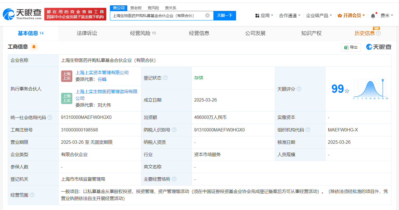Screen dimensions: 399x210
Task: Select the 查关系 search tab
Action: (x=170, y=8)
